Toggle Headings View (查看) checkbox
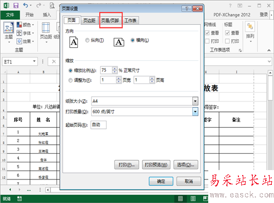The width and height of the screenshot is (274, 203). [227, 33]
